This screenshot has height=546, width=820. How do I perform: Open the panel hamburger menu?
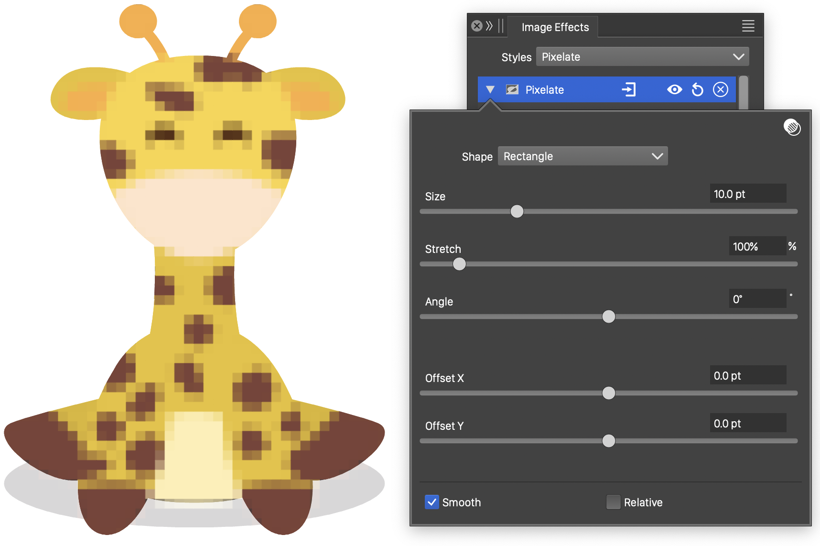748,26
